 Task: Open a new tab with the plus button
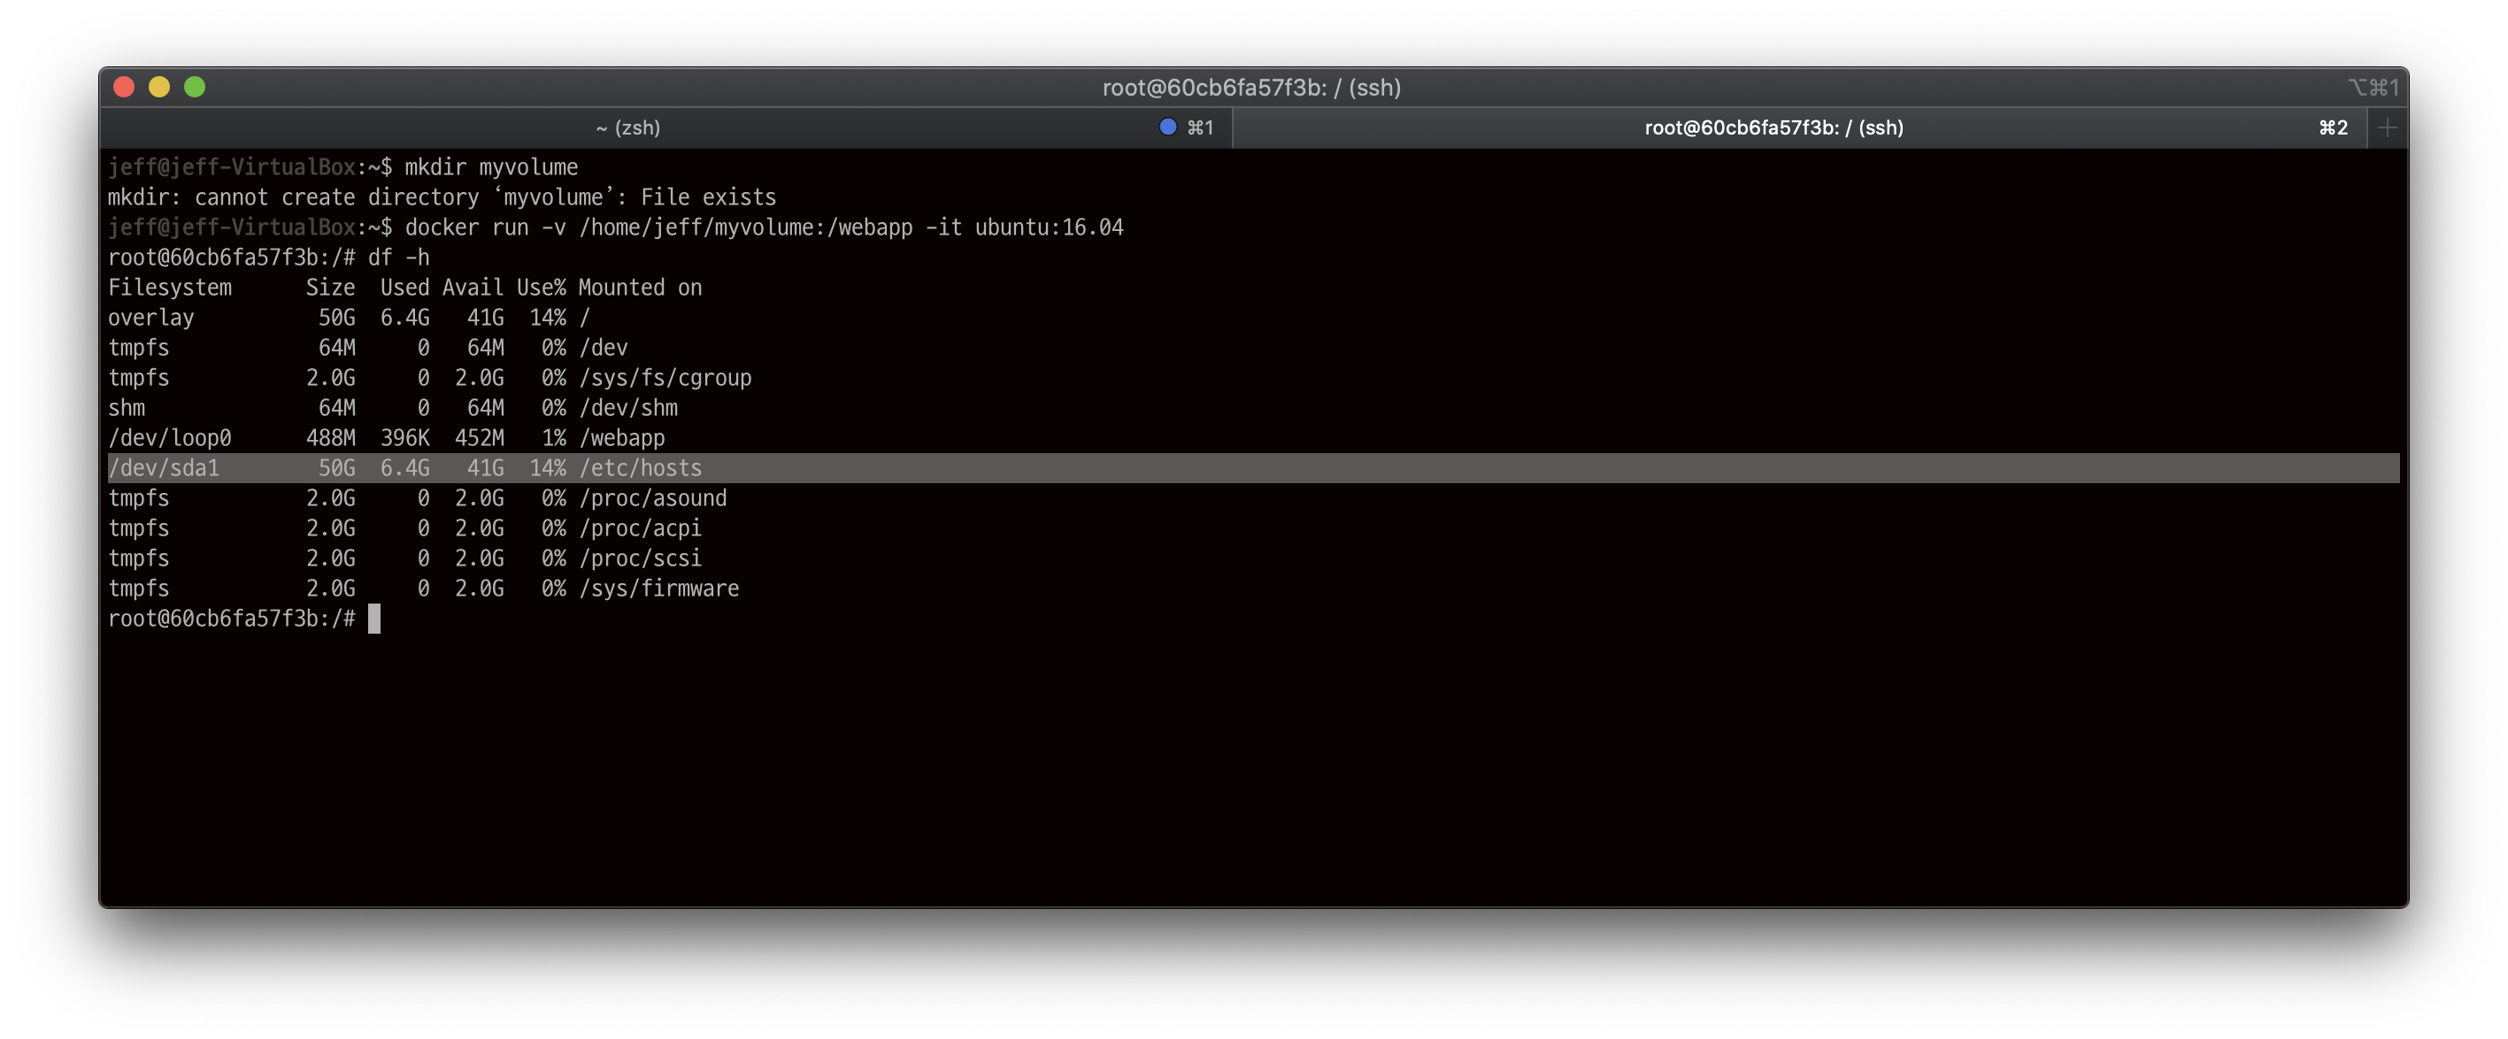[x=2388, y=127]
